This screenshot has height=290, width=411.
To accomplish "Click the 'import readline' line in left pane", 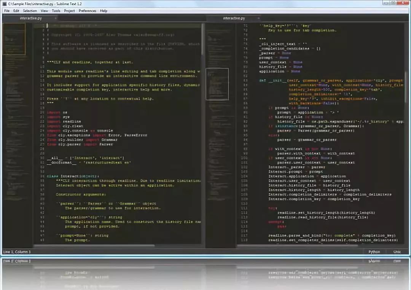I will (64, 121).
